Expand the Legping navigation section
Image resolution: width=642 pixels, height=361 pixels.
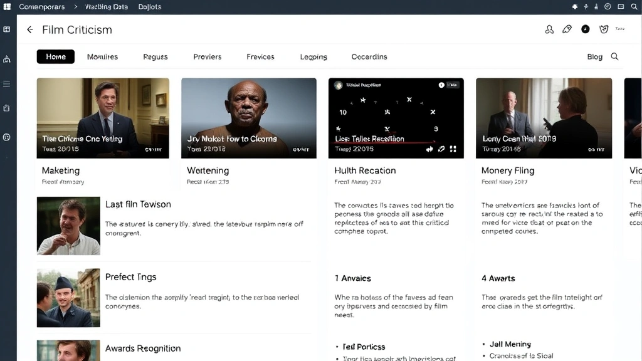pos(313,56)
